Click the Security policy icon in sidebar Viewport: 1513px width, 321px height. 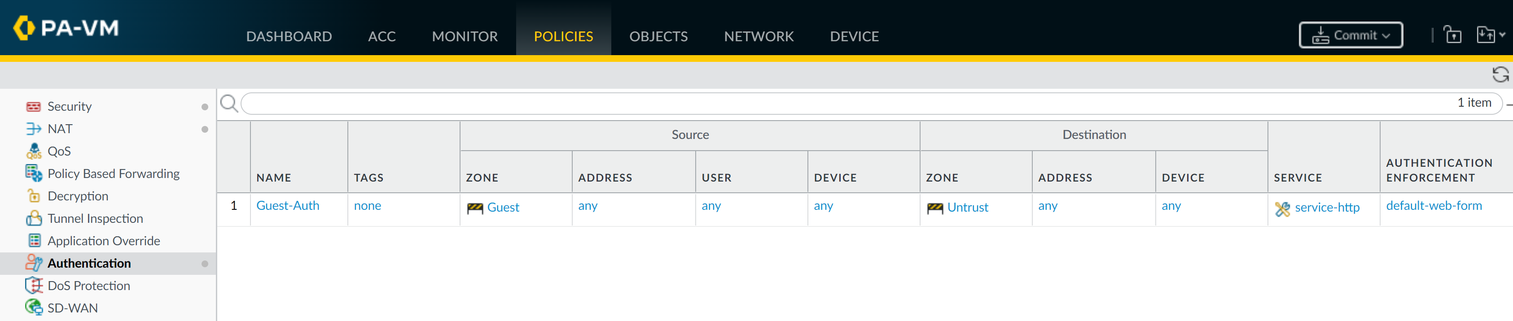point(34,106)
